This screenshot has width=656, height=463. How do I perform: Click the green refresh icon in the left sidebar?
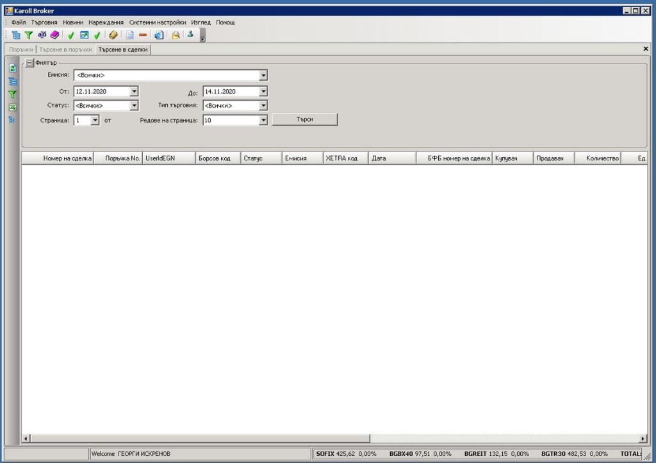click(x=13, y=68)
